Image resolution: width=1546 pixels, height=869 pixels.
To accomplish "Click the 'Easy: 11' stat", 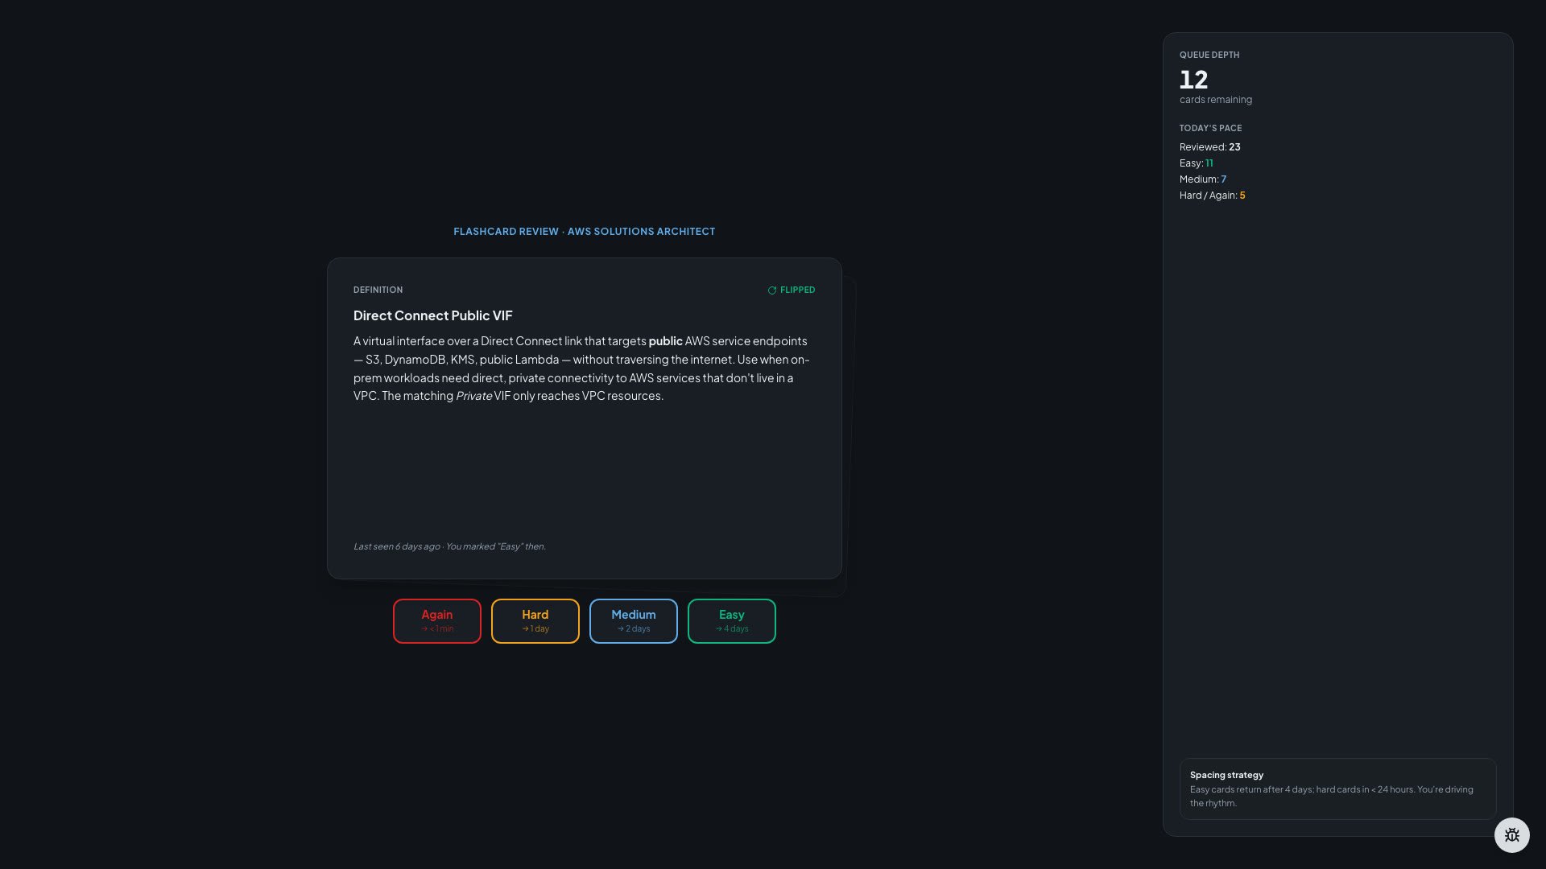I will 1197,163.
